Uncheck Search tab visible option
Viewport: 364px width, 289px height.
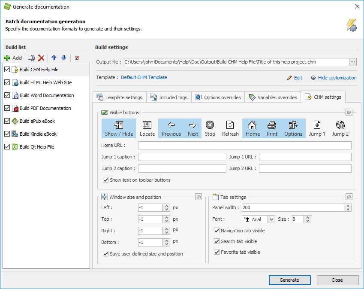point(217,241)
